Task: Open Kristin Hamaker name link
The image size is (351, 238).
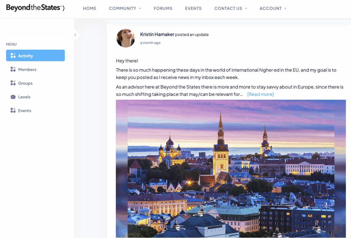Action: [157, 34]
